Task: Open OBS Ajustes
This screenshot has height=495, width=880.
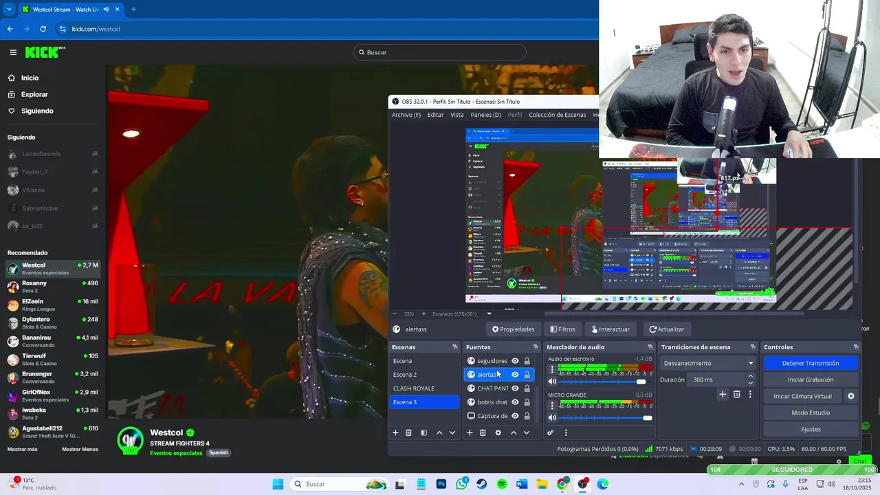Action: pyautogui.click(x=811, y=429)
